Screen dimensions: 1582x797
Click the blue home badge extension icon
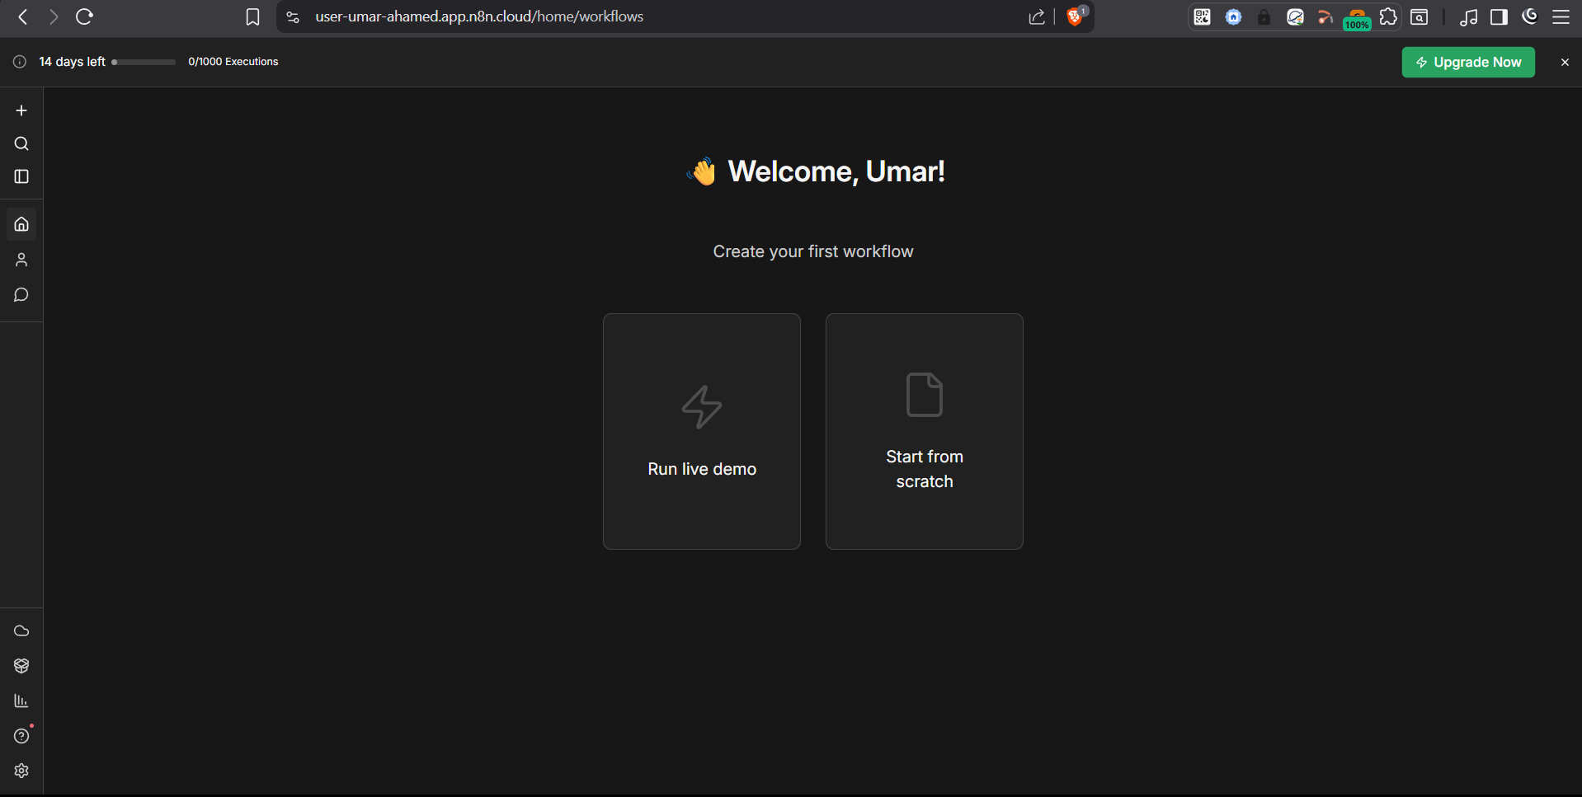click(1234, 16)
